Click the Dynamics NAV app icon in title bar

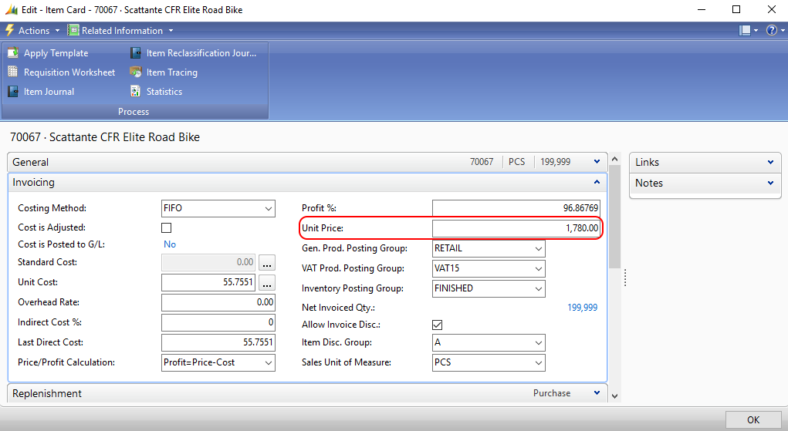coord(11,9)
